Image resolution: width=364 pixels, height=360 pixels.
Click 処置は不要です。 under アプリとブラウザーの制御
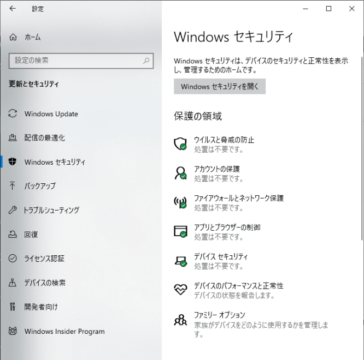[x=219, y=237]
